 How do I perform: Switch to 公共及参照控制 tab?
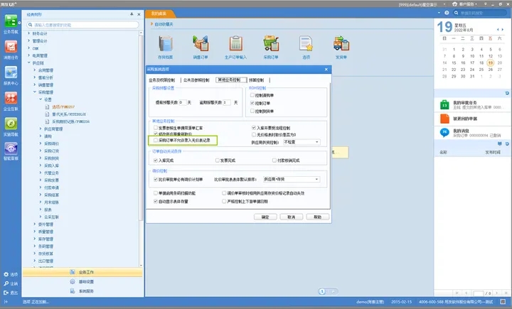(196, 80)
